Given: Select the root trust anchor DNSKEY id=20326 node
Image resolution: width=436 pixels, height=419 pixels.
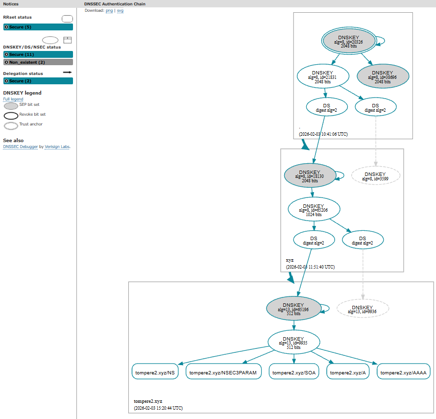Looking at the screenshot, I should click(350, 42).
